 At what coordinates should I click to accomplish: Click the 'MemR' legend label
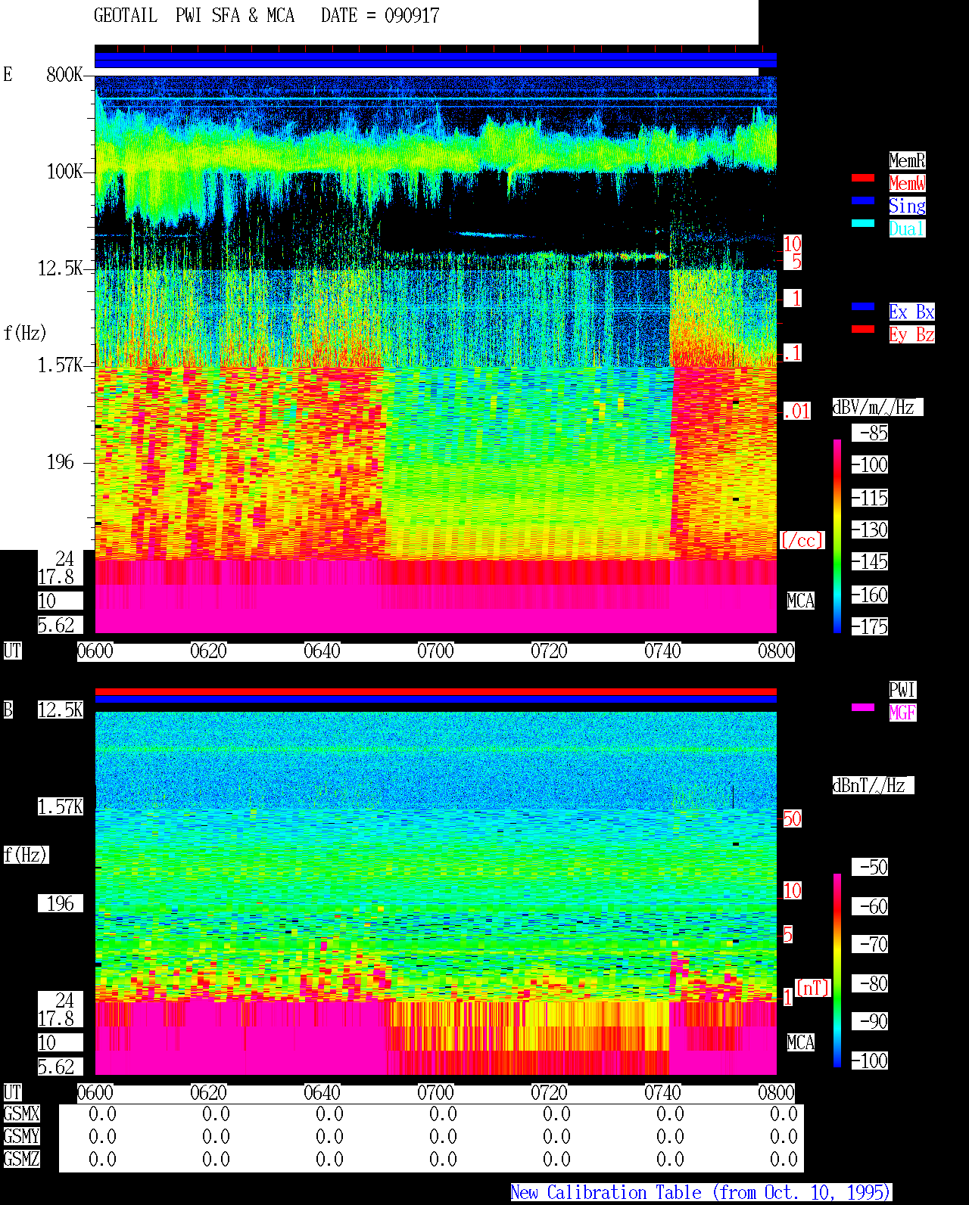[x=907, y=160]
